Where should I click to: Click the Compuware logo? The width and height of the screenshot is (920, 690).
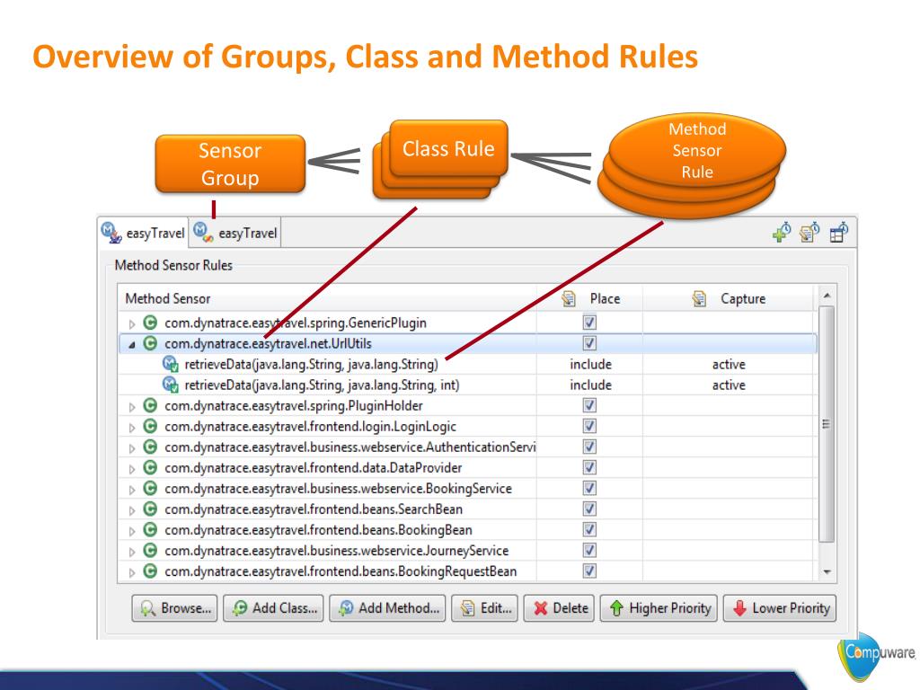coord(877,655)
